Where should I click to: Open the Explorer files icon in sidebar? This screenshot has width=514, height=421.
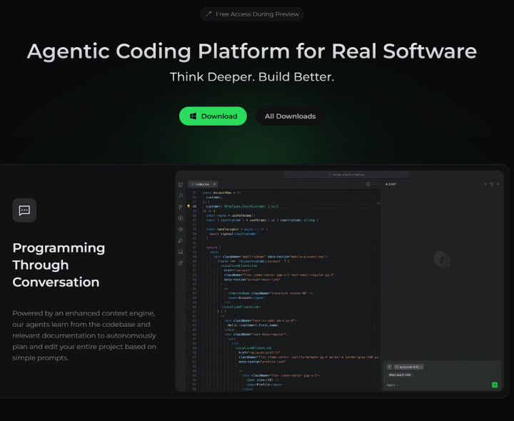[181, 185]
